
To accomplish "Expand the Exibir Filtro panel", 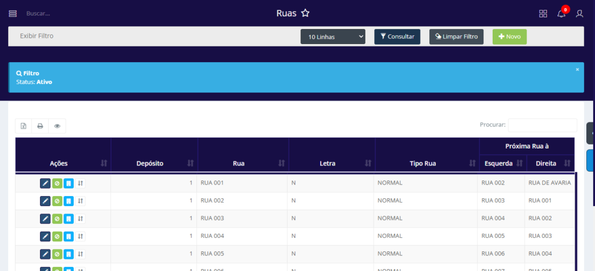I will (37, 36).
